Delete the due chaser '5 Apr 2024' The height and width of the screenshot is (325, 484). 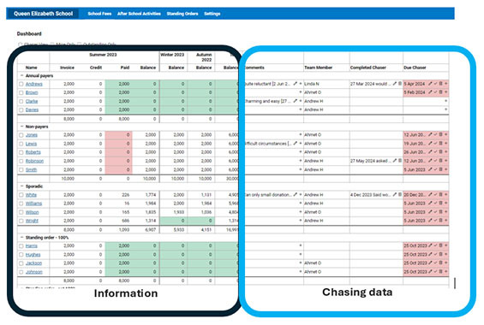441,84
